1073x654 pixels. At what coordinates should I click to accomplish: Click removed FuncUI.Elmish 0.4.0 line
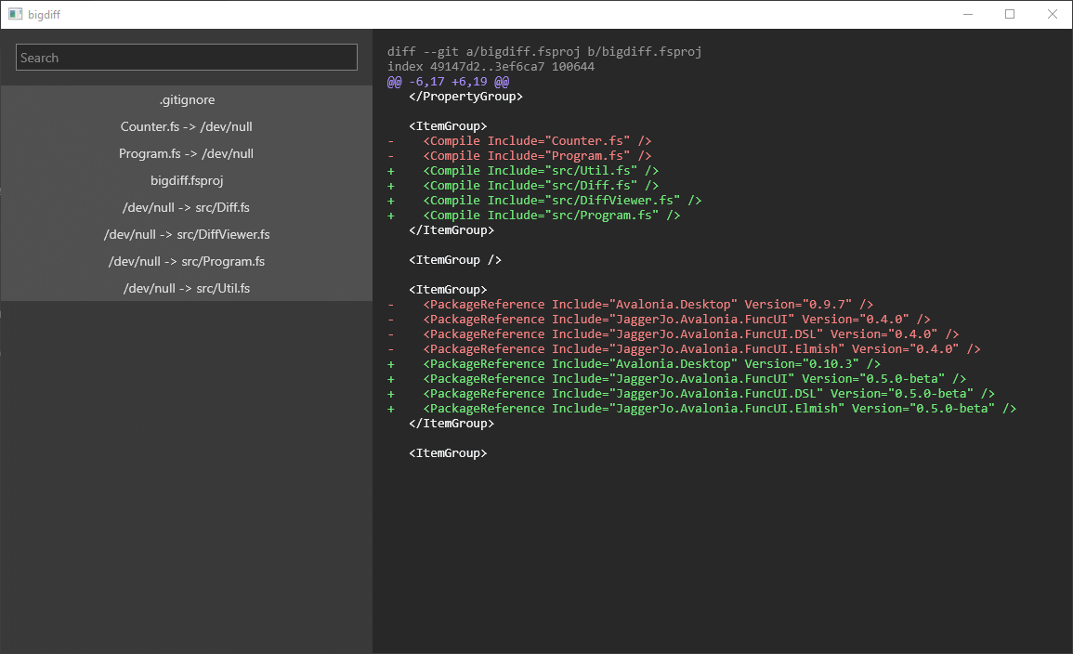(x=685, y=349)
